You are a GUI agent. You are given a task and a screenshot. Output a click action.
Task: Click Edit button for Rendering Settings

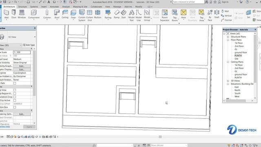(x=22, y=114)
